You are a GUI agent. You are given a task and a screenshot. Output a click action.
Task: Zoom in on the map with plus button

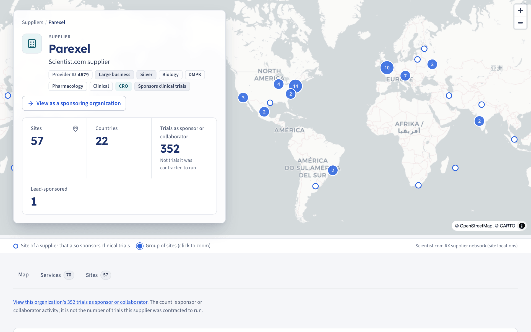point(520,11)
